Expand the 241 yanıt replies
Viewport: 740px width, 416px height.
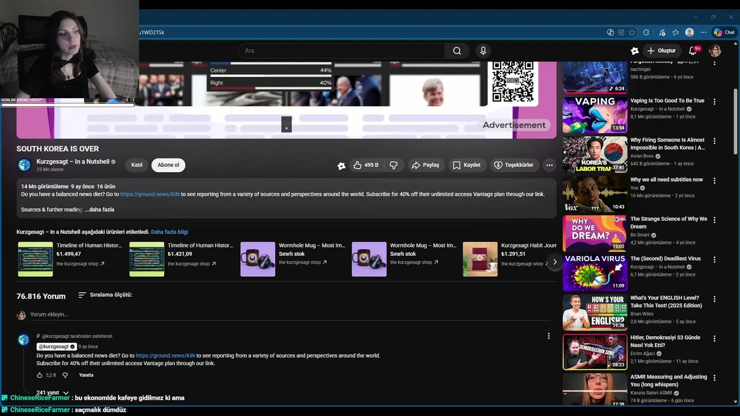[x=53, y=393]
